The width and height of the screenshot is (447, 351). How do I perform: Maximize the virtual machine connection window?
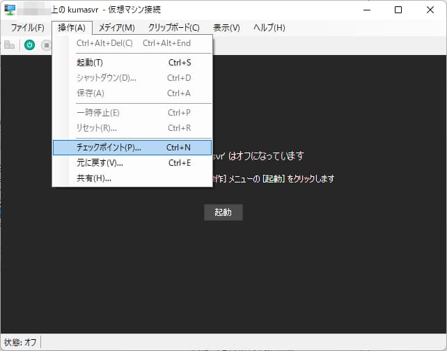click(x=398, y=10)
